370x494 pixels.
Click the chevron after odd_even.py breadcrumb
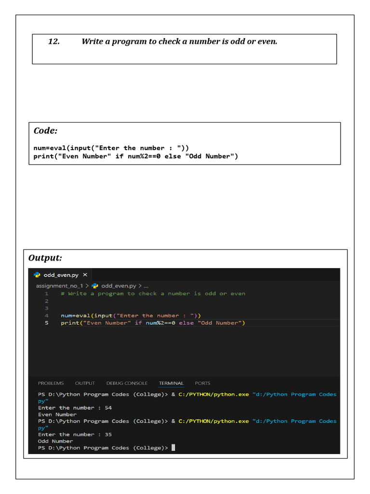tap(140, 286)
